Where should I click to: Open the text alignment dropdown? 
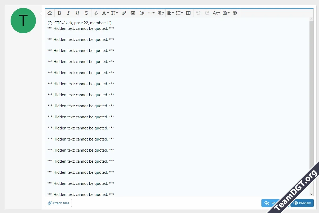pyautogui.click(x=170, y=13)
